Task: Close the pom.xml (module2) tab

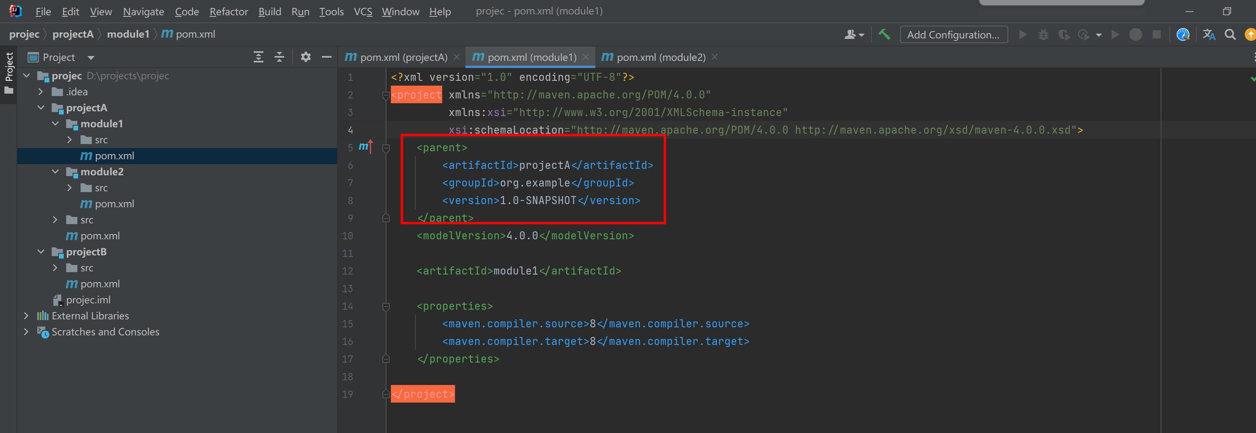Action: [x=715, y=57]
